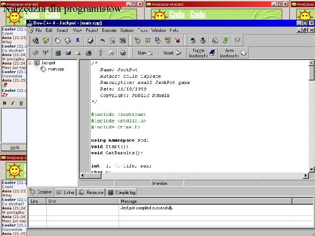This screenshot has width=315, height=236.
Task: Switch to the Linker tab
Action: coord(66,192)
